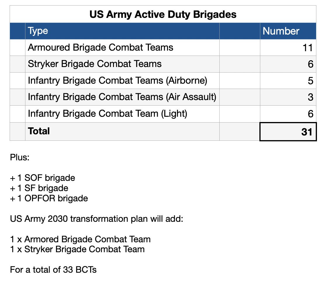326x292 pixels.
Task: Select the cell showing 11
Action: pos(288,47)
